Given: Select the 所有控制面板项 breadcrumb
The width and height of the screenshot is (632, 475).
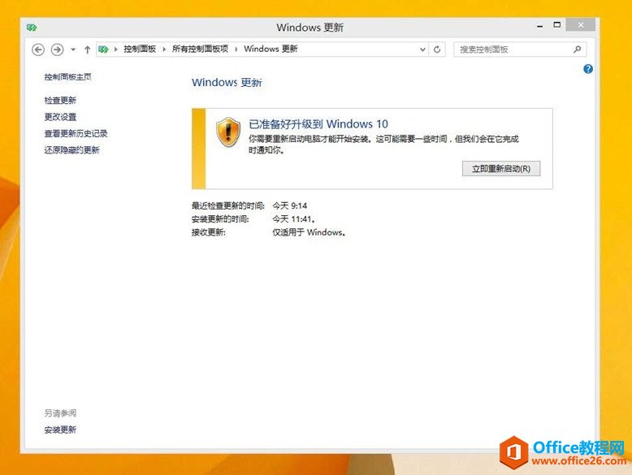Looking at the screenshot, I should click(200, 49).
